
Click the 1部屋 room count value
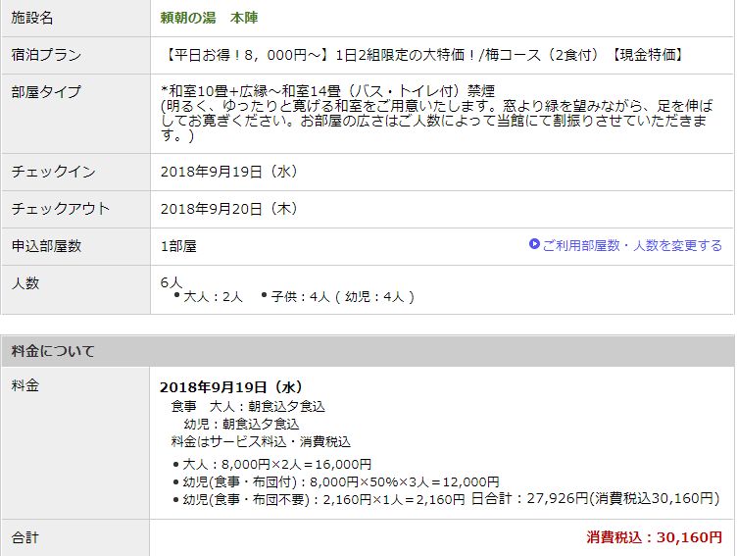(178, 246)
